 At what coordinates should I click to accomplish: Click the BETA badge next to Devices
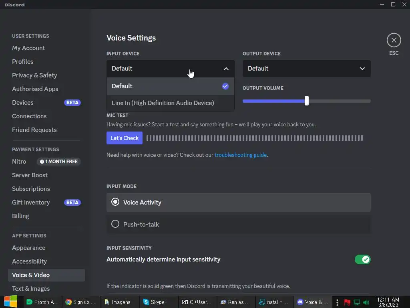pos(72,103)
